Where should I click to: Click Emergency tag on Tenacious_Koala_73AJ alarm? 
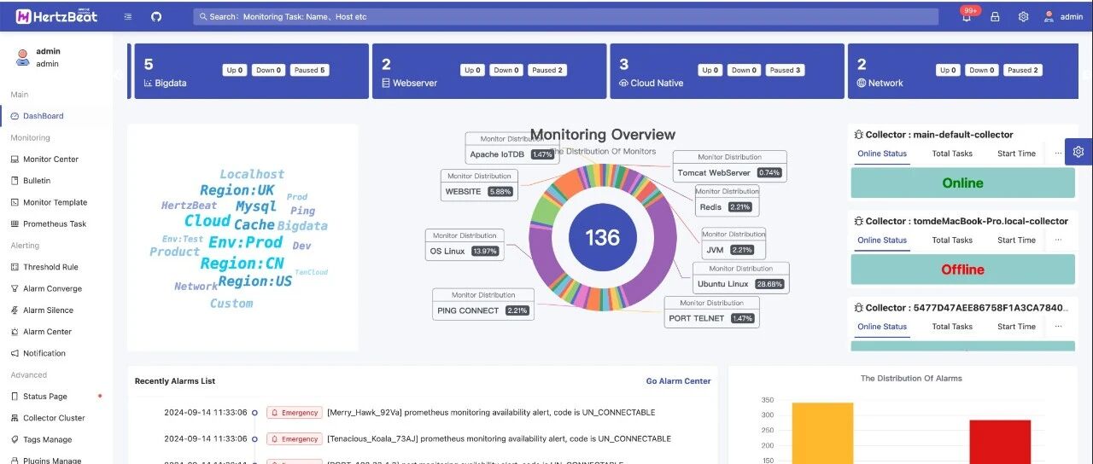coord(295,439)
